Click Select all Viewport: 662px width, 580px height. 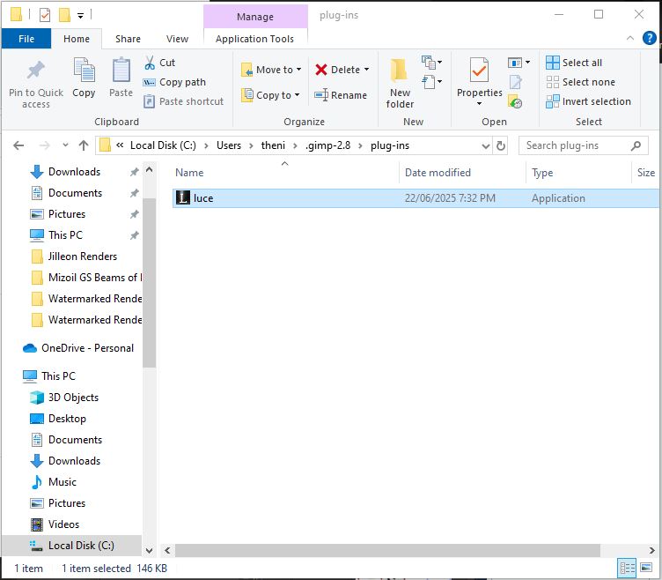pyautogui.click(x=574, y=63)
